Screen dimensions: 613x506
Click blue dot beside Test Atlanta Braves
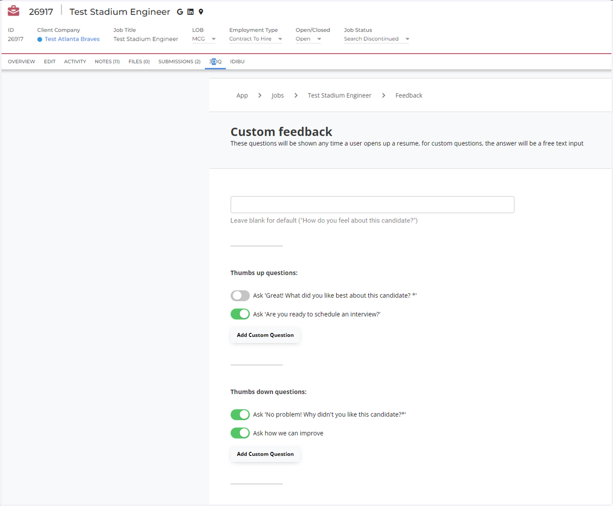(x=40, y=39)
